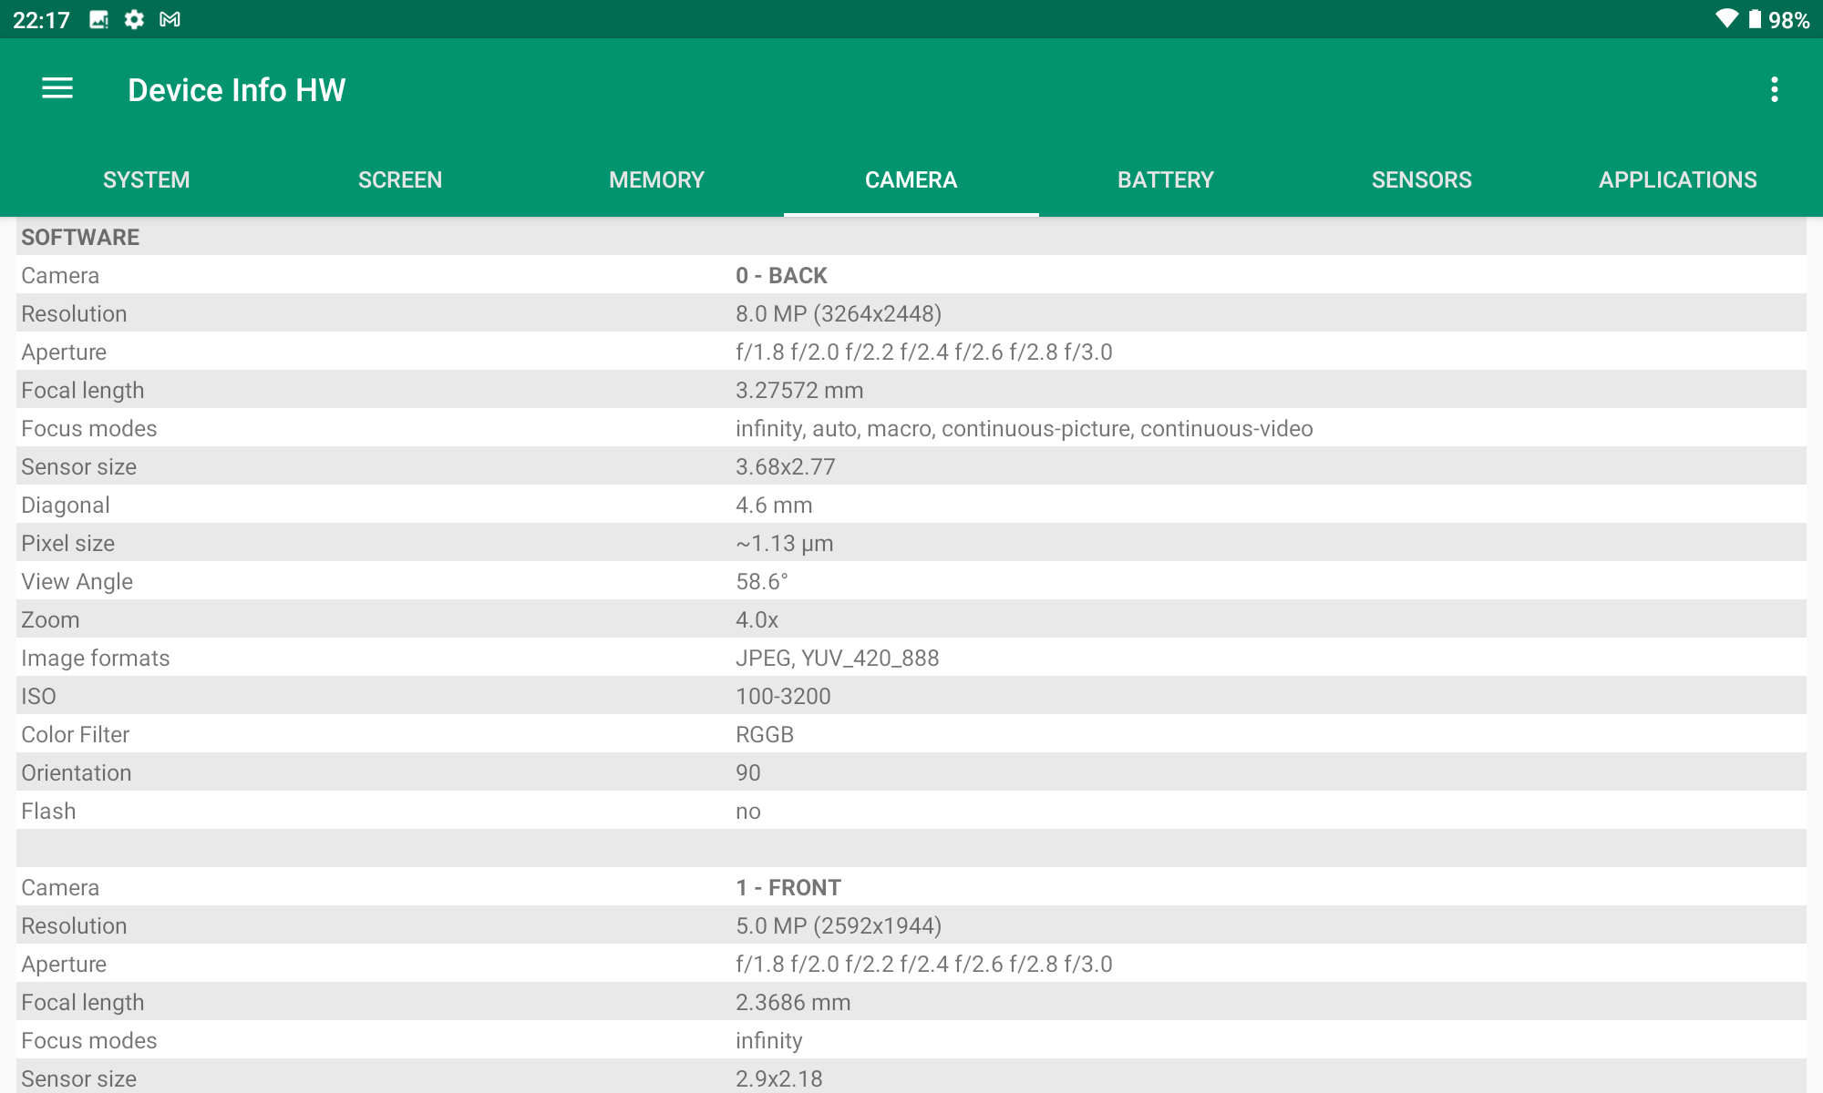Tap the Gmail notification icon
1823x1093 pixels.
coord(170,19)
